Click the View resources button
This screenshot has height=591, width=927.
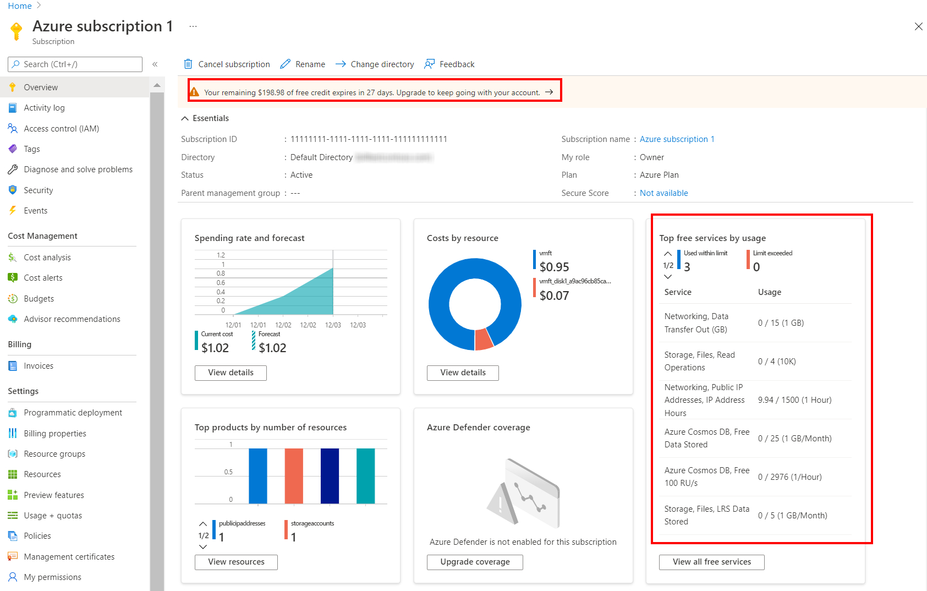pos(236,562)
